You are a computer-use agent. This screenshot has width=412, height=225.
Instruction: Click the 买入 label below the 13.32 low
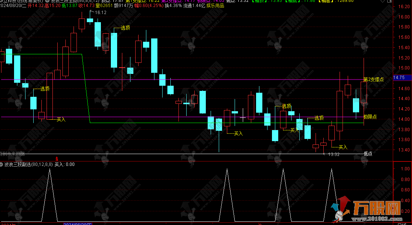pyautogui.click(x=343, y=147)
